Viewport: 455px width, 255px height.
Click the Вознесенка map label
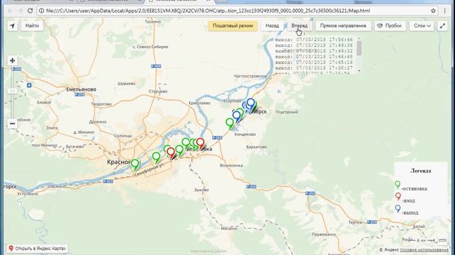click(231, 166)
